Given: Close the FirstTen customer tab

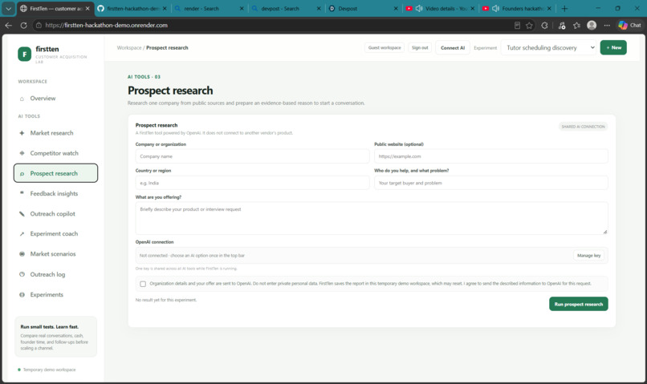Looking at the screenshot, I should [87, 8].
